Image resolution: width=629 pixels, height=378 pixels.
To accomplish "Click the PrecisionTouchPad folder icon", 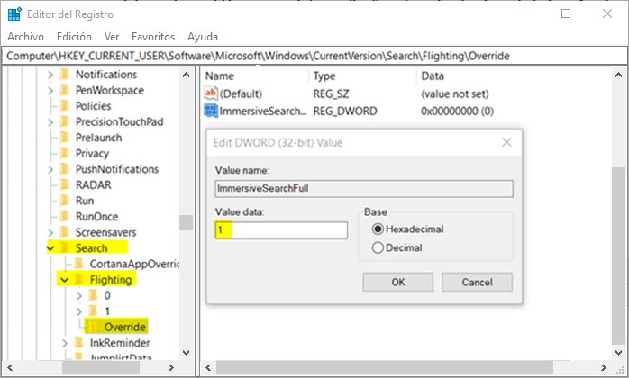I will [64, 121].
